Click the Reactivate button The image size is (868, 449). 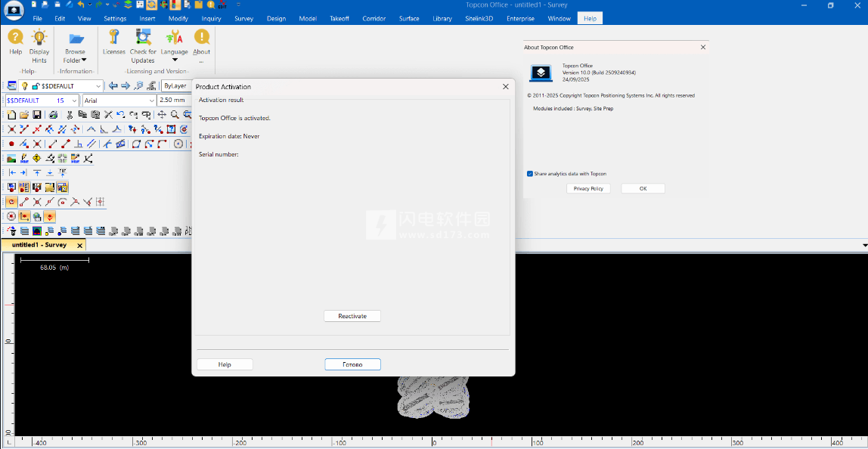click(x=352, y=316)
